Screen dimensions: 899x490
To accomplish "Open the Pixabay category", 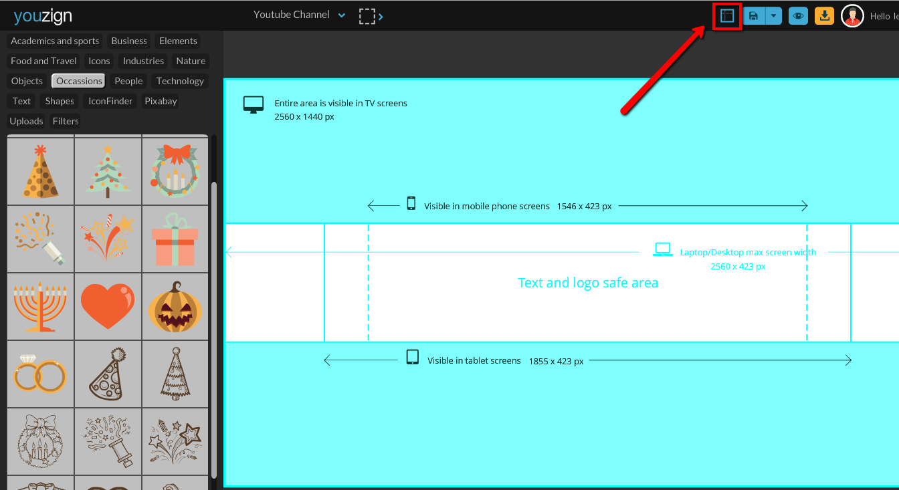I will [x=160, y=100].
